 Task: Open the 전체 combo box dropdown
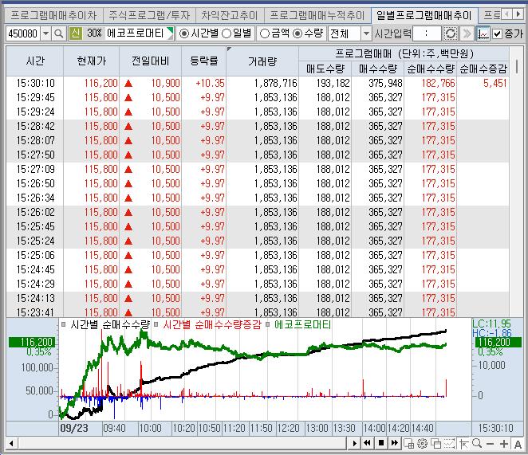[366, 33]
